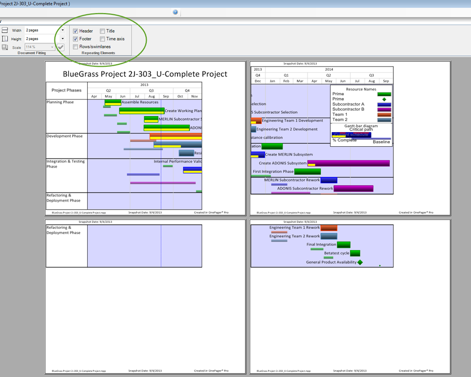Click the "Team 2" legend entry

(340, 119)
